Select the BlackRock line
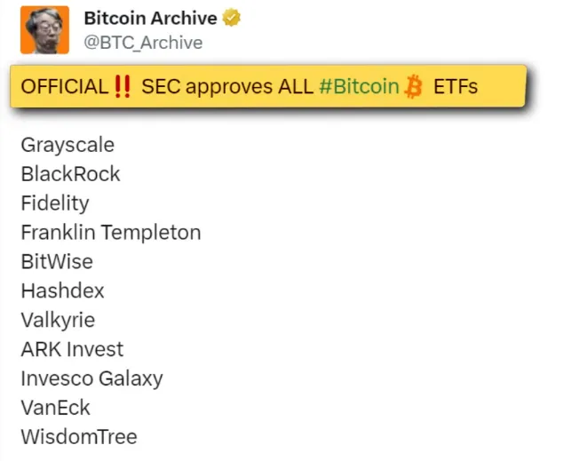Image resolution: width=564 pixels, height=461 pixels. [x=70, y=174]
